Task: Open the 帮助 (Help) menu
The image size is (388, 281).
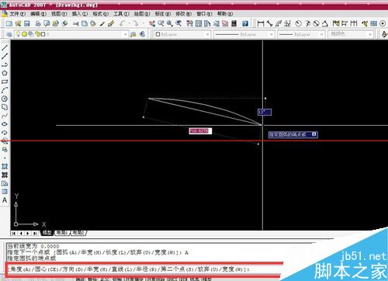Action: tap(225, 14)
